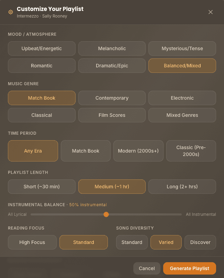Choose Electronic as the music genre
This screenshot has height=278, width=224.
(x=182, y=98)
